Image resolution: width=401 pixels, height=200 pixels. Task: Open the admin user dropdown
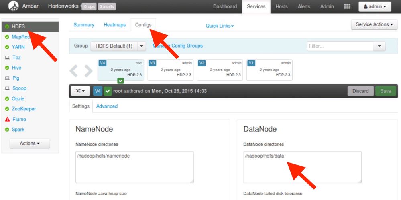pyautogui.click(x=375, y=7)
